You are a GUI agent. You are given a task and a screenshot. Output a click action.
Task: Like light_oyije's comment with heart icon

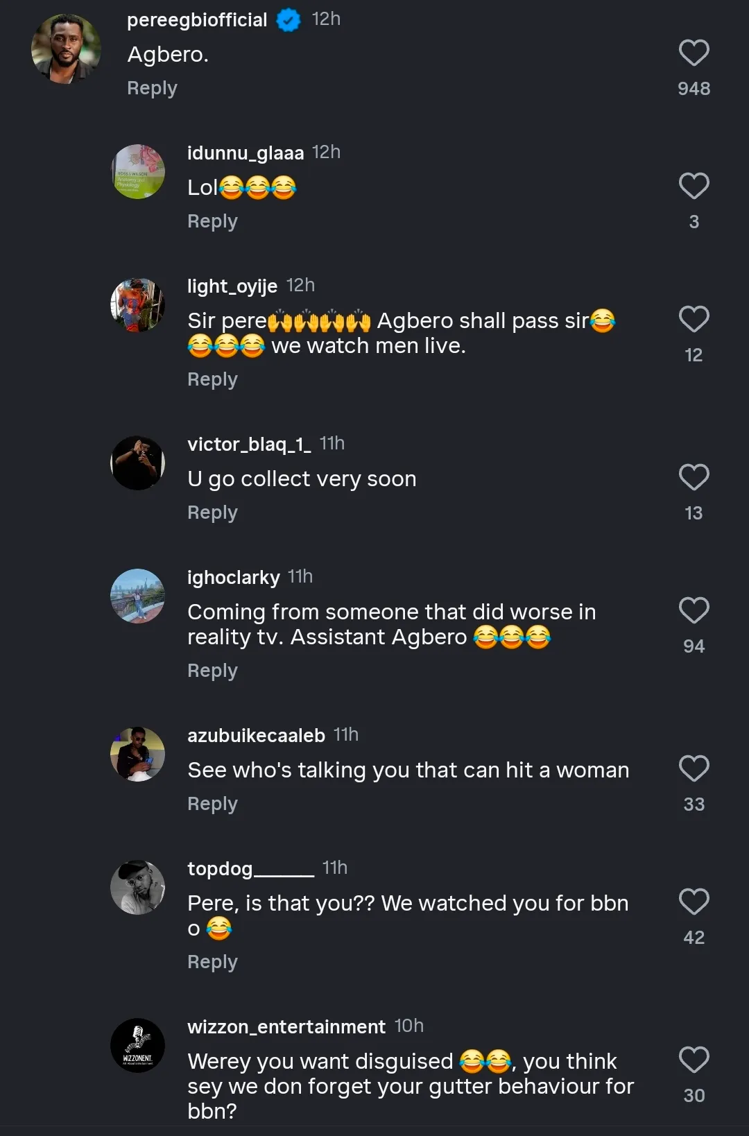(x=694, y=320)
